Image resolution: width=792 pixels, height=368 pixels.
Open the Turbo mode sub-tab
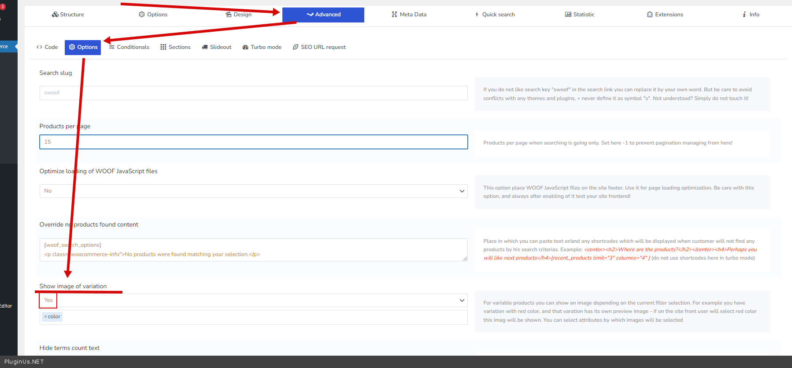(x=262, y=47)
